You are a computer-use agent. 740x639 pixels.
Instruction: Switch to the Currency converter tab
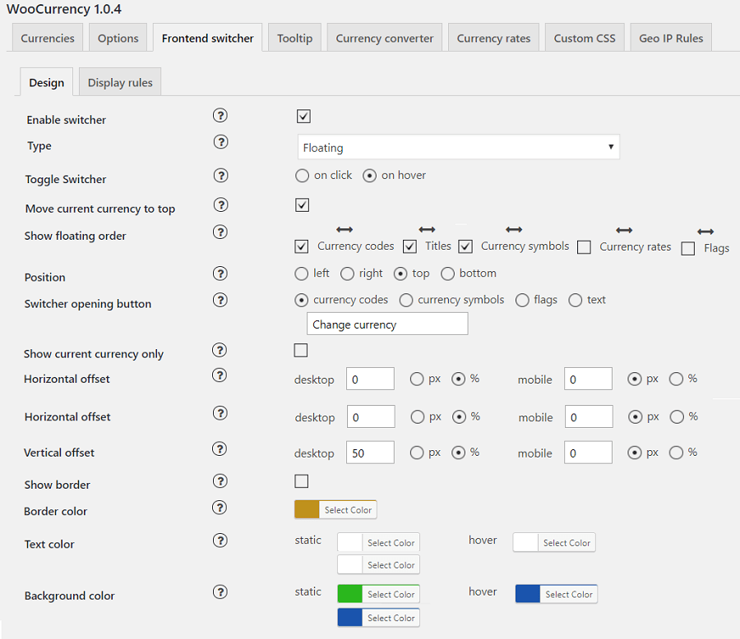pos(385,38)
